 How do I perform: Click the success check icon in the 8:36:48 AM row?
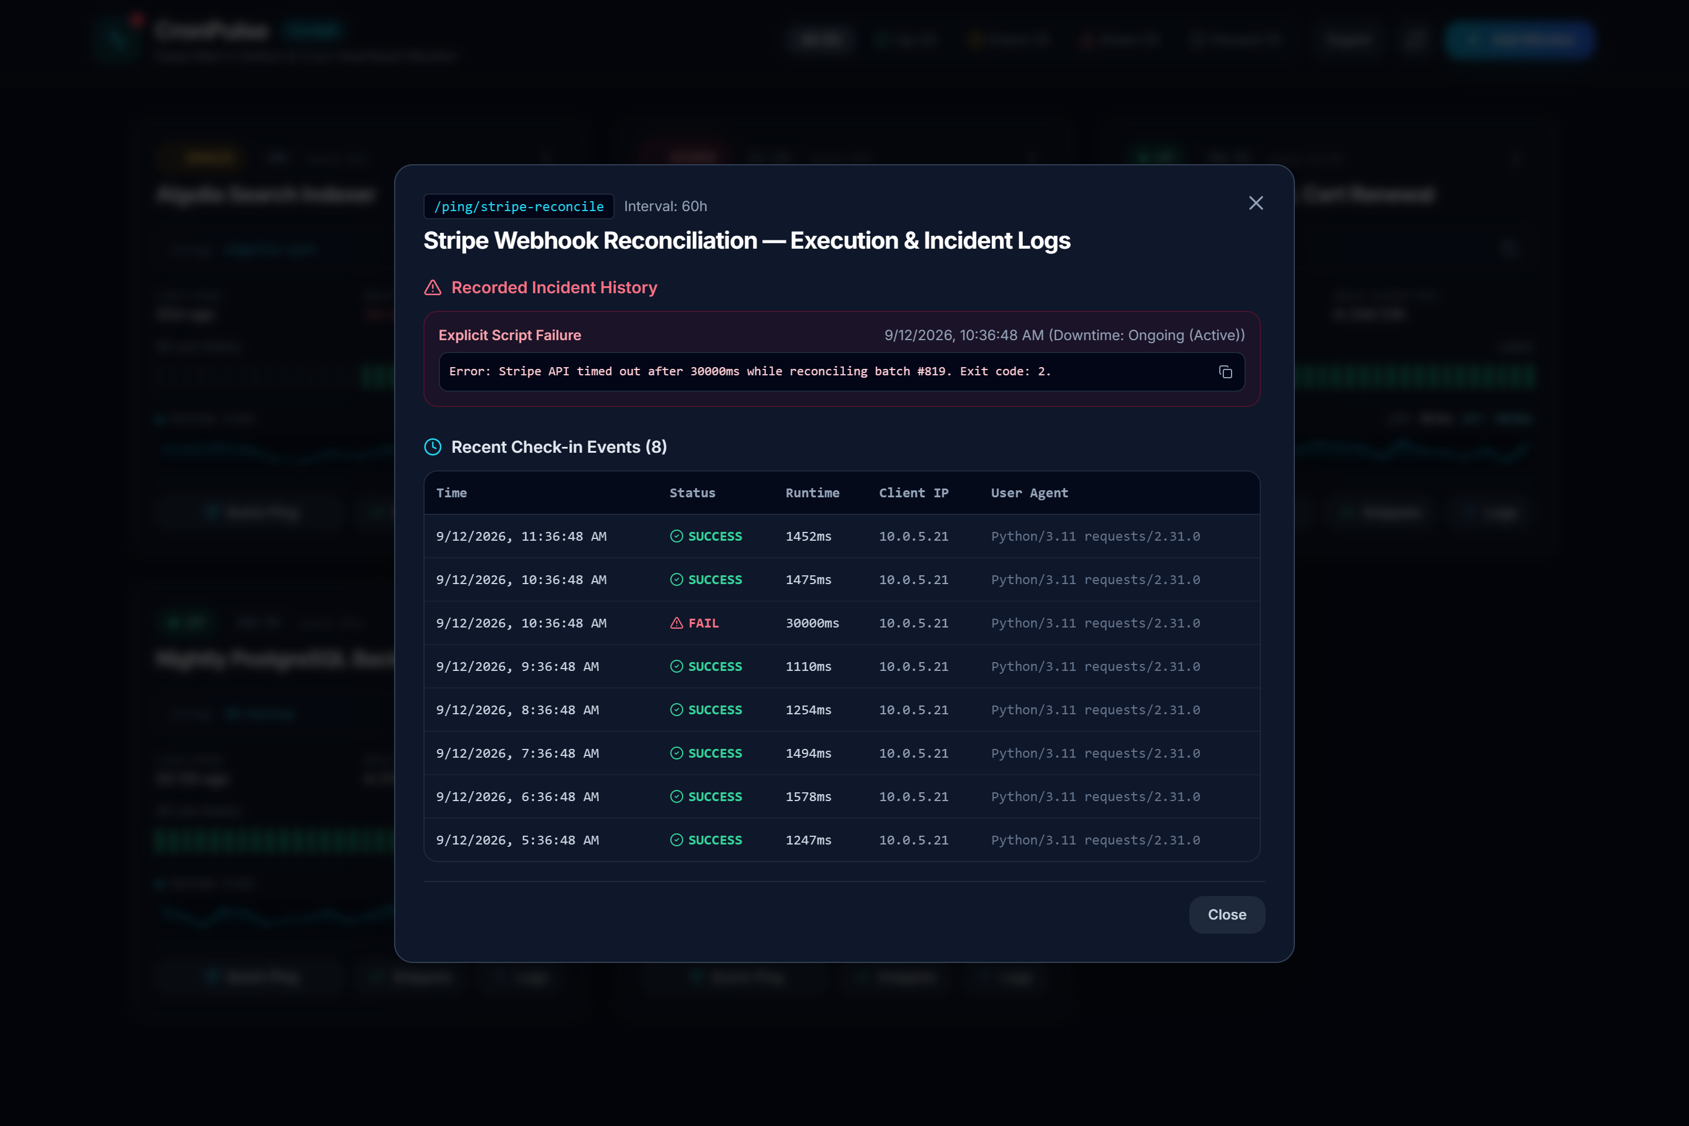coord(676,710)
